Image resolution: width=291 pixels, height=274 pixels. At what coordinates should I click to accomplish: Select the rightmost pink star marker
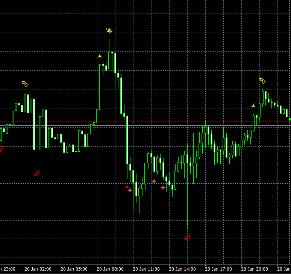163,187
